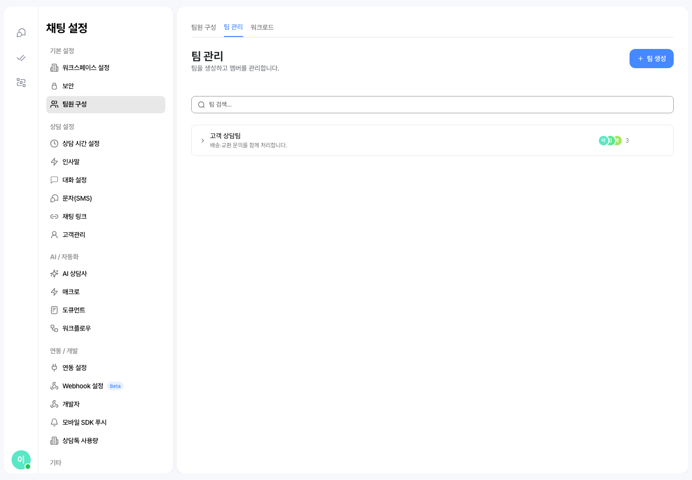
Task: Click the speech bubble icon beside 대화 설정
Action: [x=54, y=180]
